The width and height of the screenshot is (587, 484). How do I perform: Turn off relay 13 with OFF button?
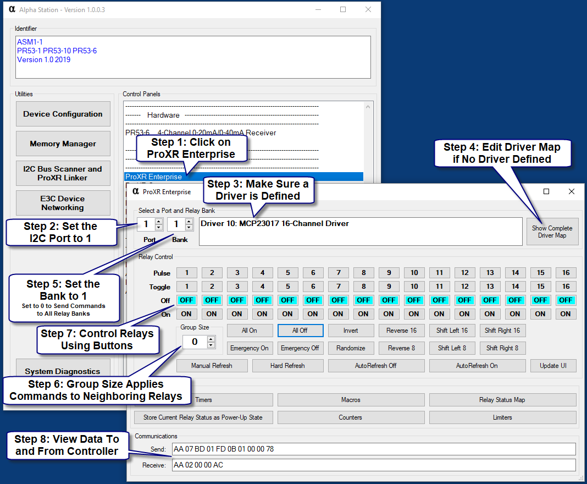coord(490,300)
